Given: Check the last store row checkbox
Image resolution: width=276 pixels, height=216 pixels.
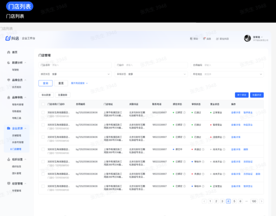Looking at the screenshot, I should coord(43,186).
